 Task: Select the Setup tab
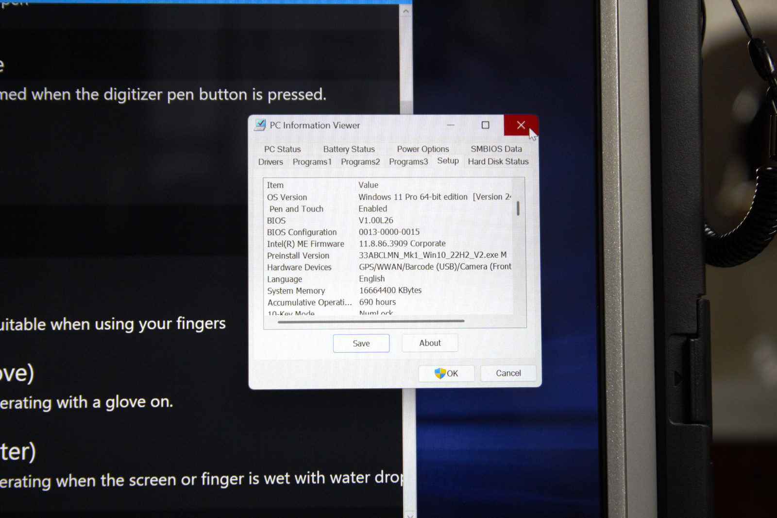click(x=448, y=161)
